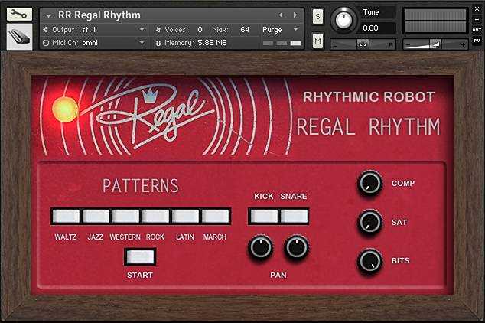Click the SAT knob
485x323 pixels.
pos(369,222)
